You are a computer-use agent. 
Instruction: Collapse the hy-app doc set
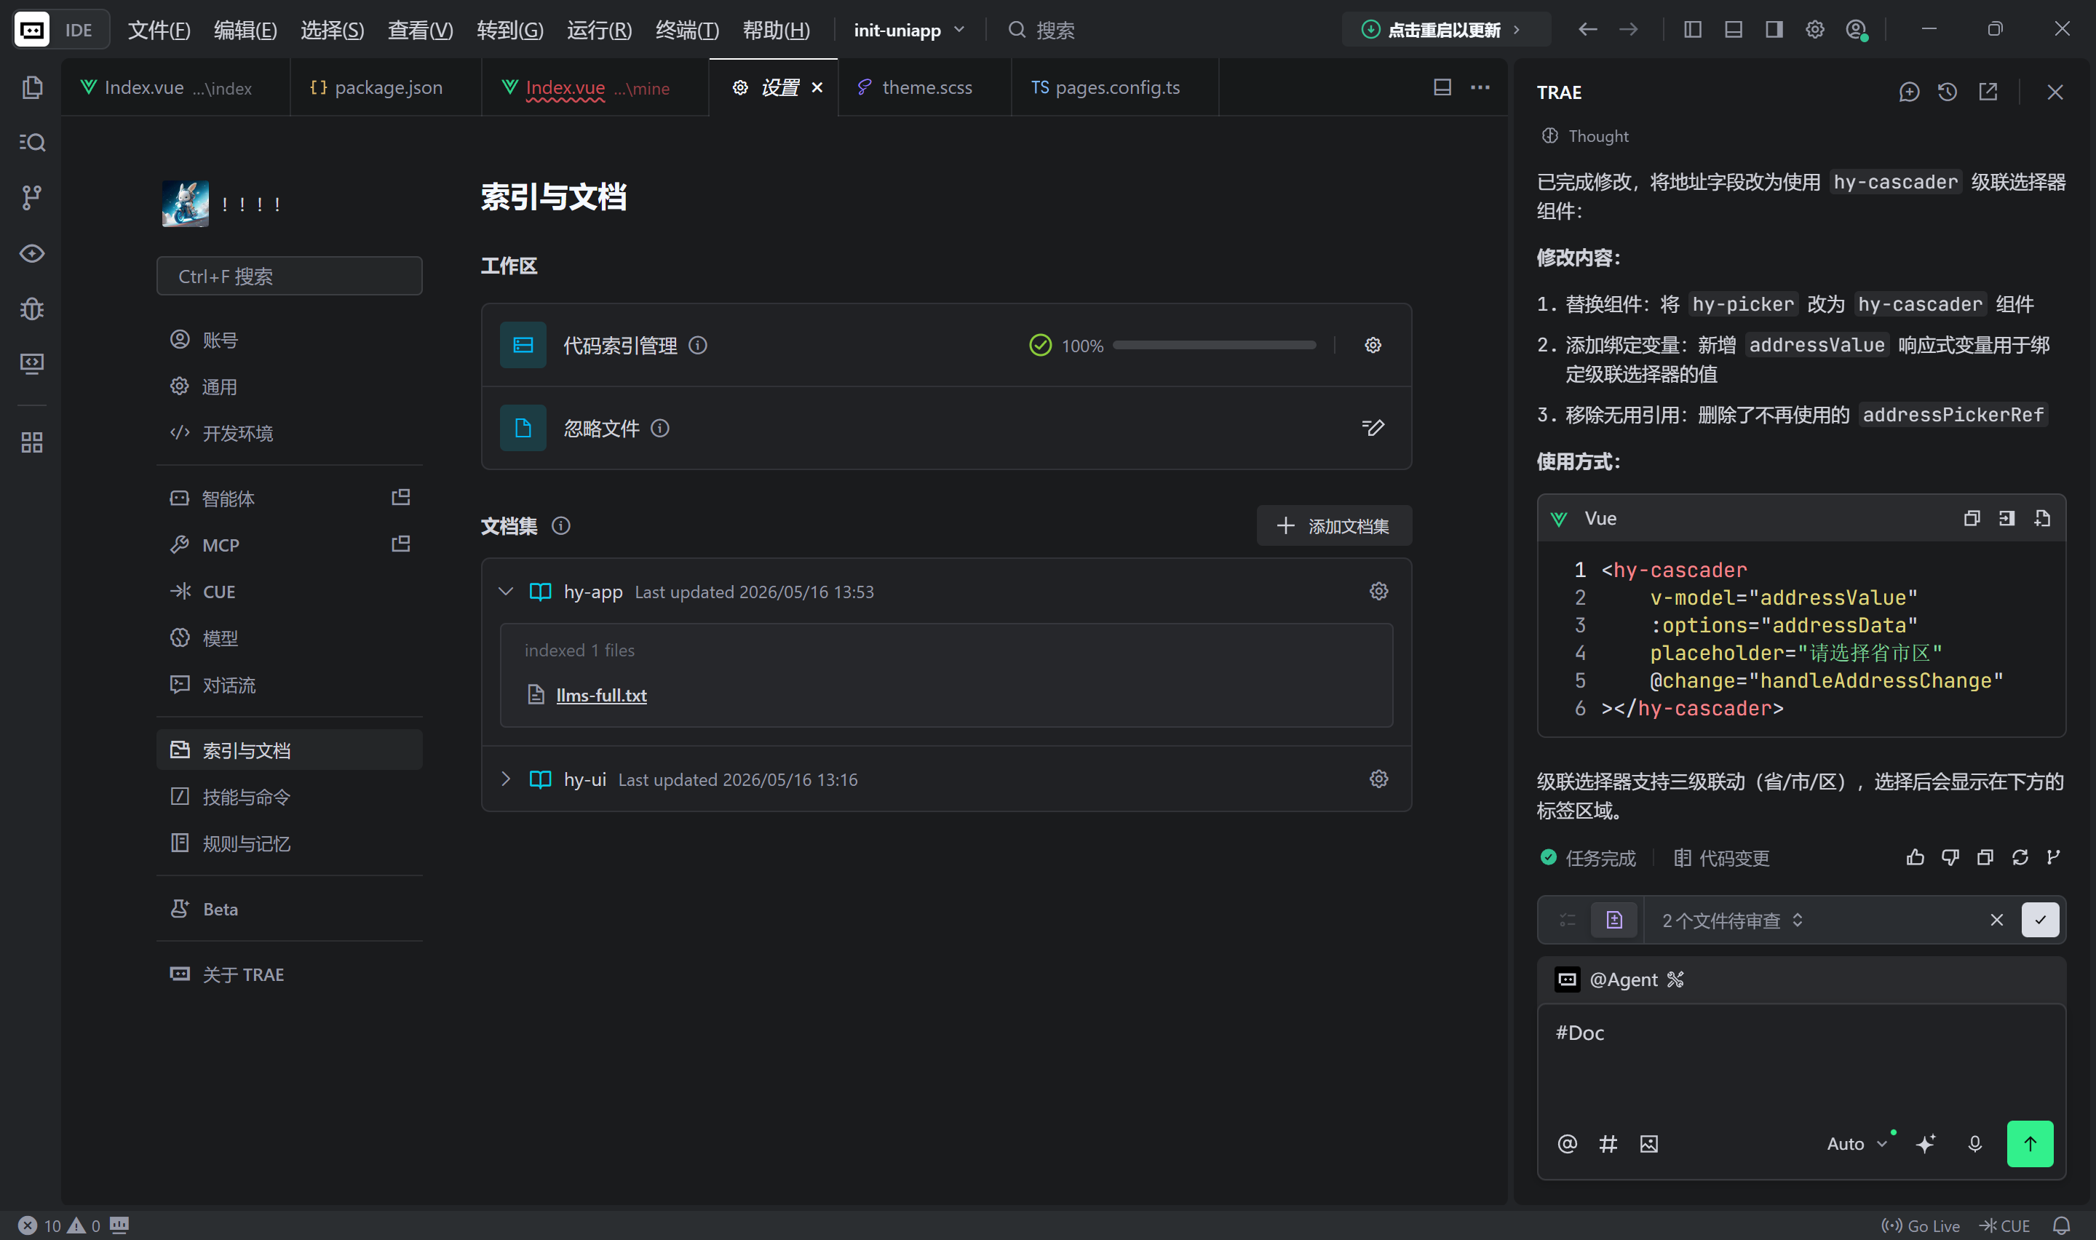505,591
